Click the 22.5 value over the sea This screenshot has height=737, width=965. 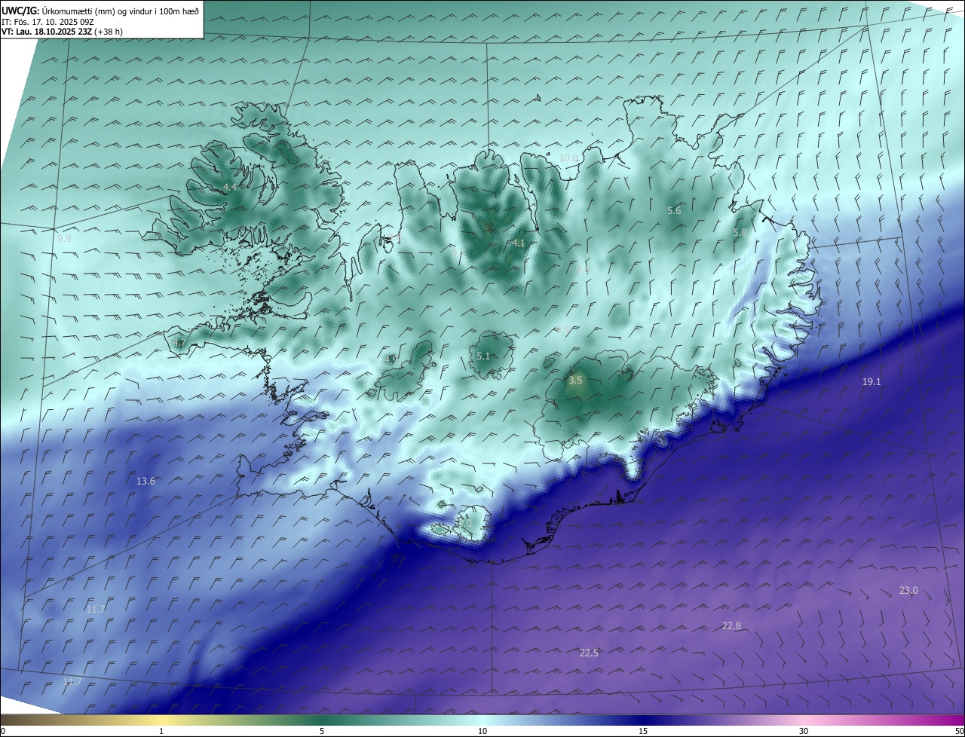tap(589, 653)
